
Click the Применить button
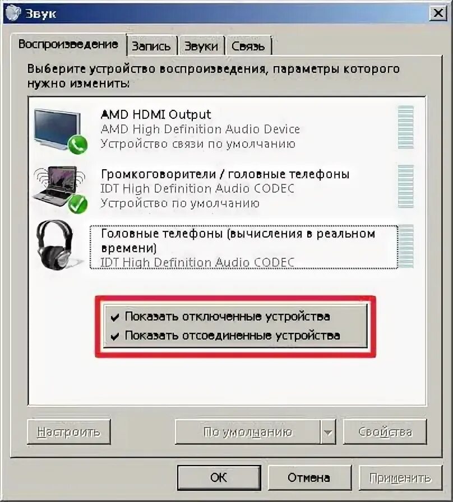click(x=400, y=477)
